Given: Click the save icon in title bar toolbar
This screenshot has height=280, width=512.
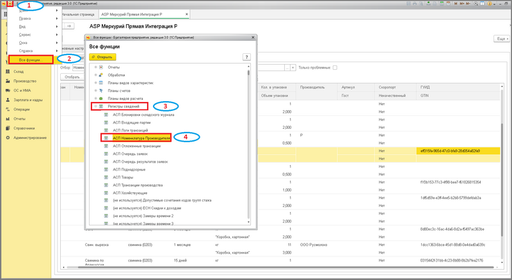Looking at the screenshot, I should [408, 4].
